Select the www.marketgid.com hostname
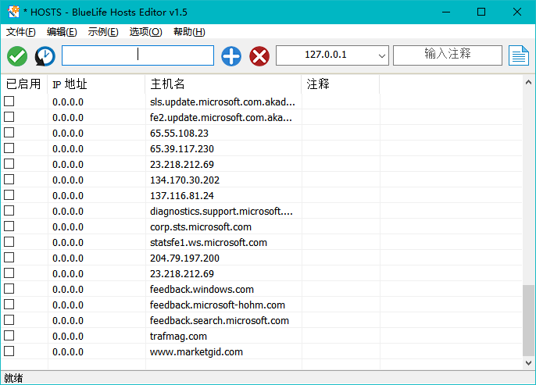536x385 pixels. [196, 352]
